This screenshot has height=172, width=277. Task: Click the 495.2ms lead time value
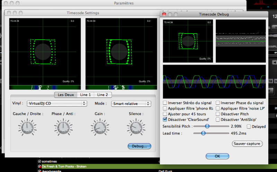[239, 133]
